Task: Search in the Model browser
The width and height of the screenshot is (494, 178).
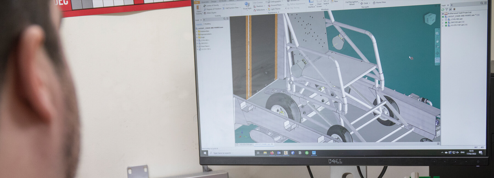Action: [x=224, y=19]
